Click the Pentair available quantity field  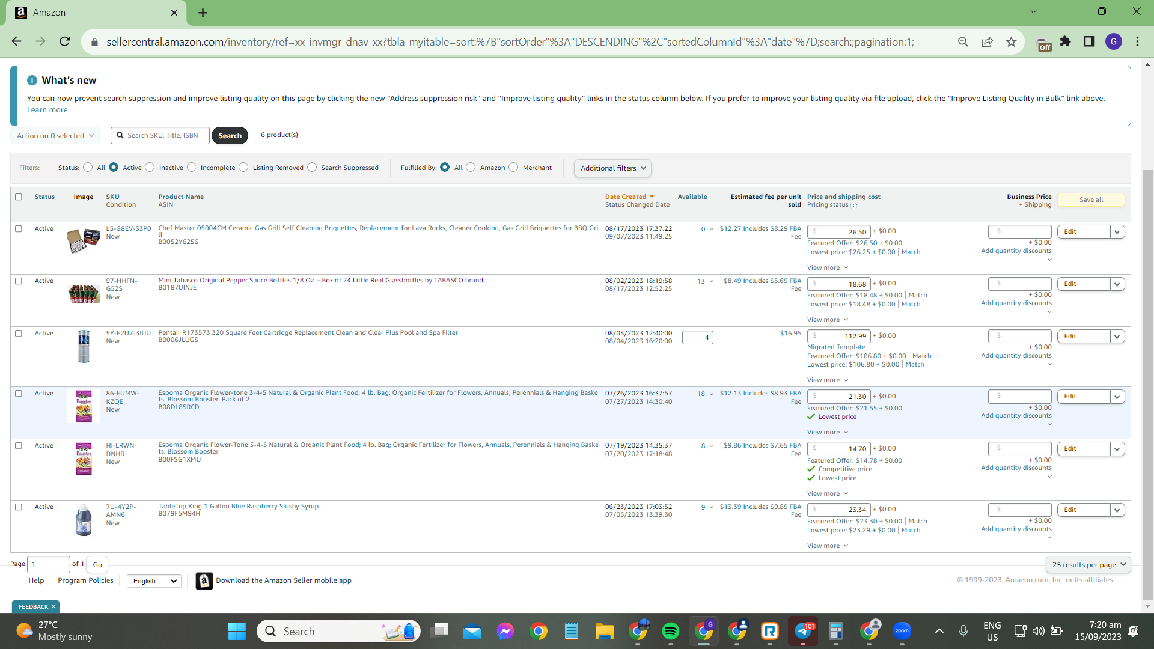698,338
